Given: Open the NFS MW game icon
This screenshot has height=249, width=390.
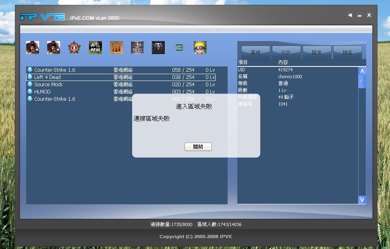Looking at the screenshot, I should coord(95,48).
